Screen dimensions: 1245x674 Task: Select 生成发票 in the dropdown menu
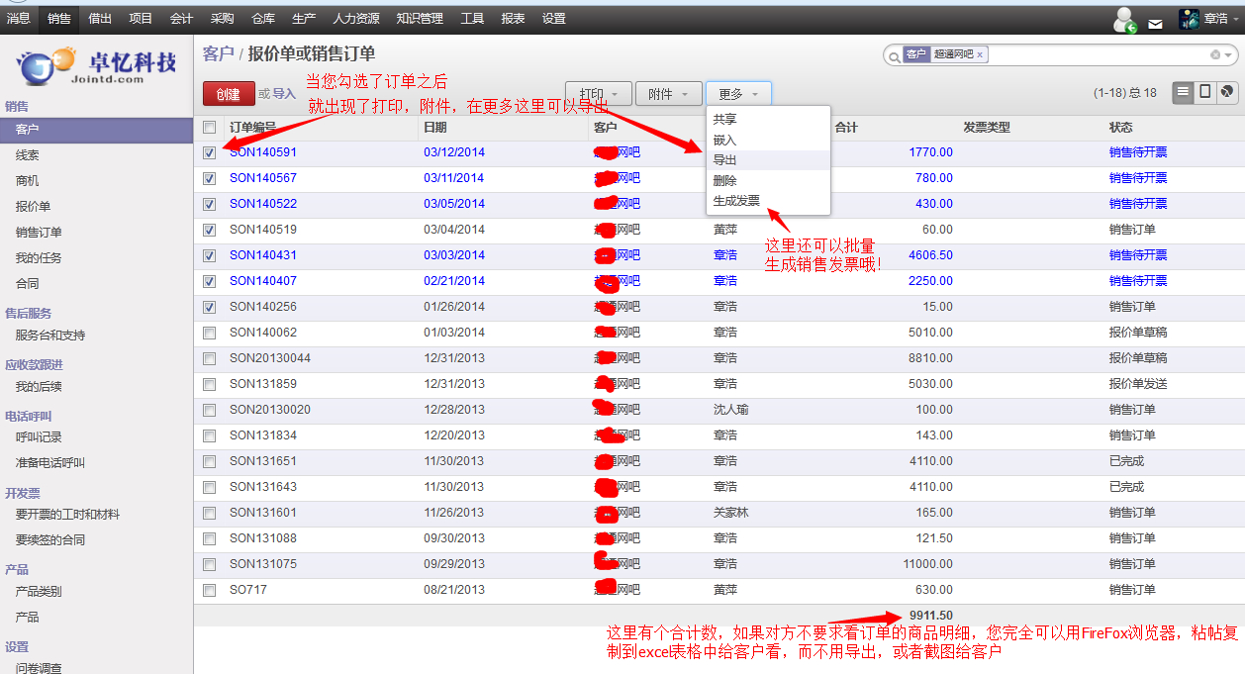737,201
